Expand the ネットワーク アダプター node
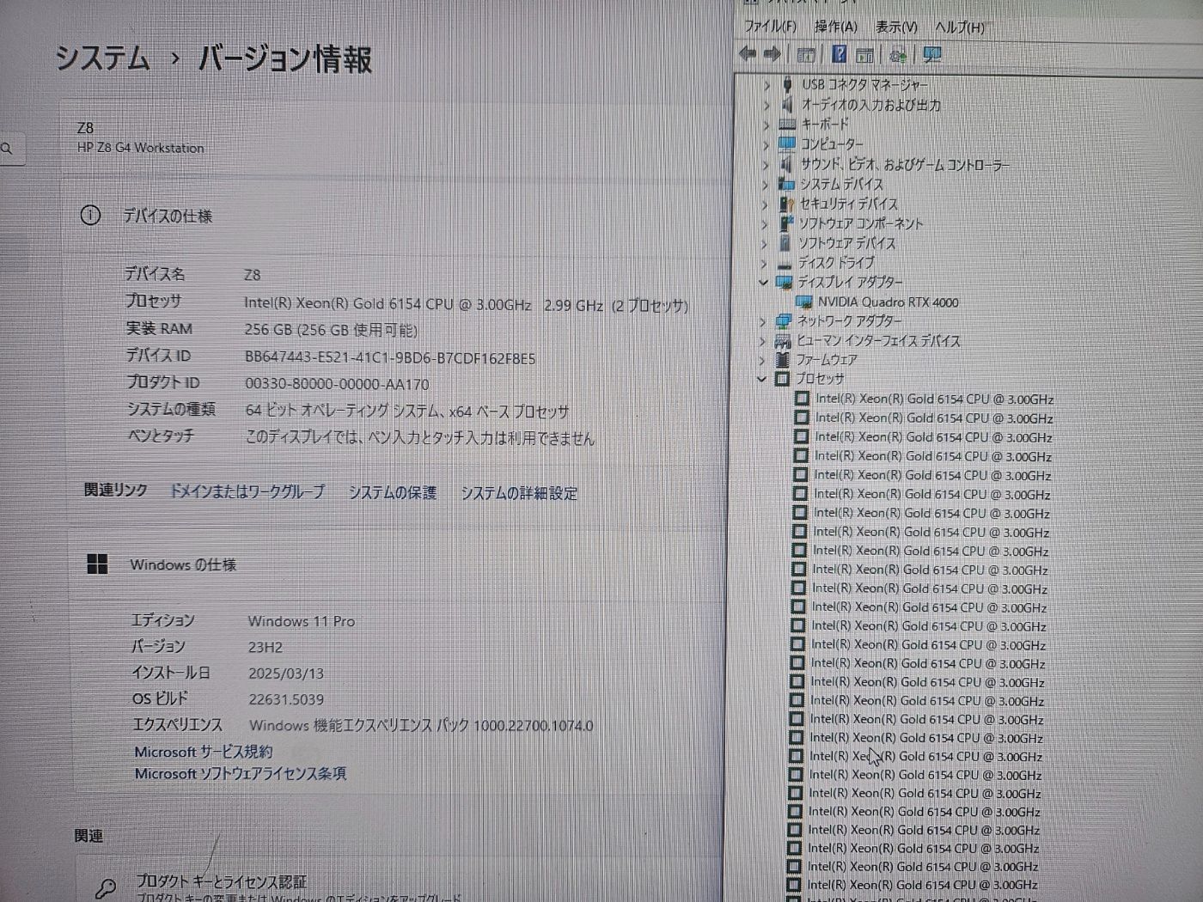Viewport: 1203px width, 902px height. pos(763,322)
